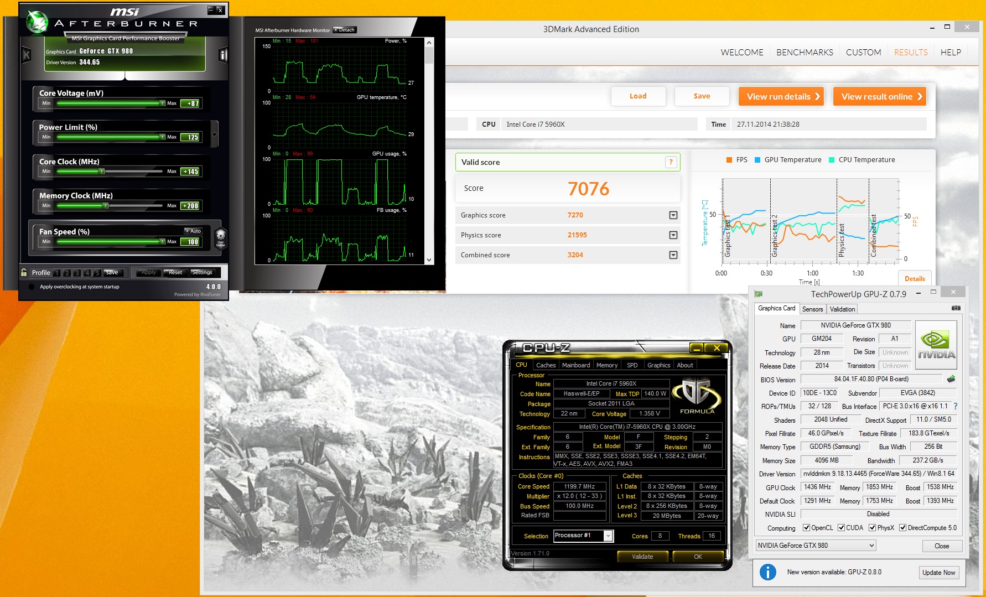Expand the Combined score details
986x597 pixels.
coord(673,255)
